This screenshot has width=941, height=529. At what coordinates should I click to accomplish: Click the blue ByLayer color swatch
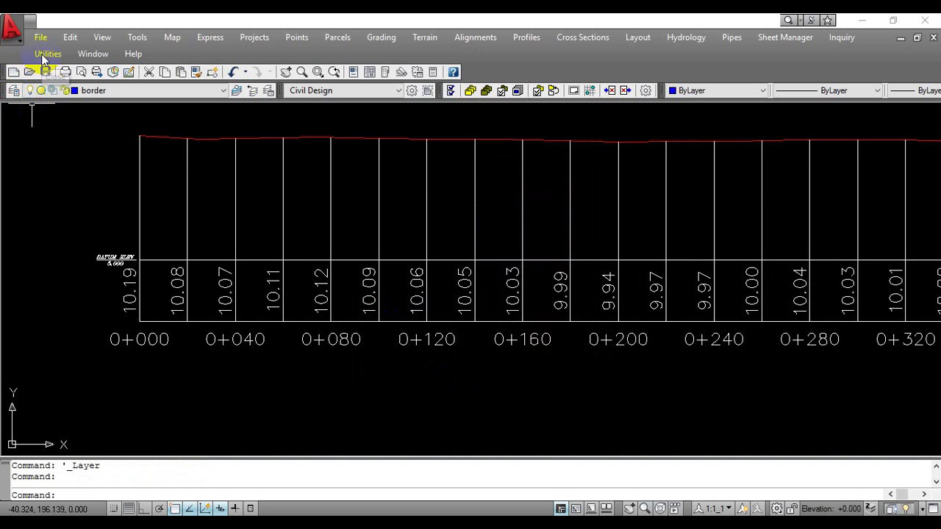[673, 90]
